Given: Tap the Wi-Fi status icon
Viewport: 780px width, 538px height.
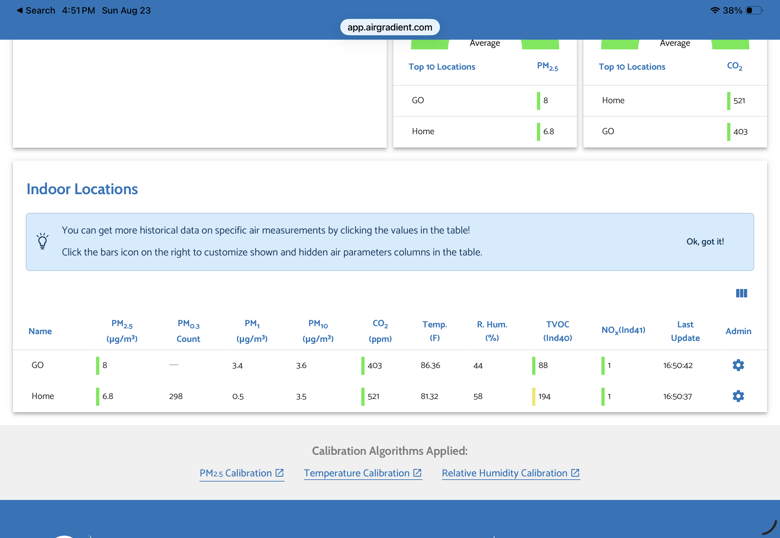Looking at the screenshot, I should [x=714, y=10].
